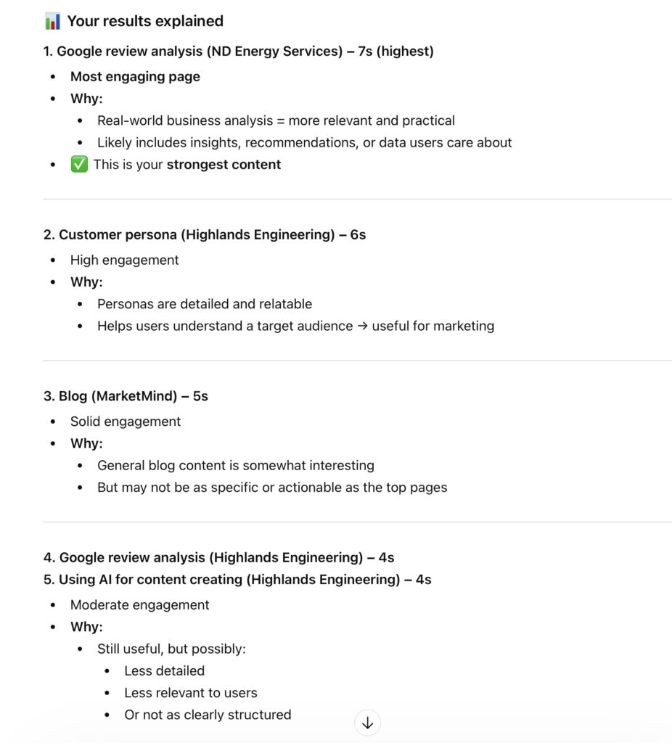This screenshot has width=672, height=743.
Task: Click "Personas are detailed and relatable" line
Action: pyautogui.click(x=205, y=304)
